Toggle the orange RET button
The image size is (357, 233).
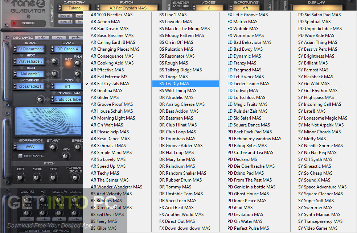68,63
